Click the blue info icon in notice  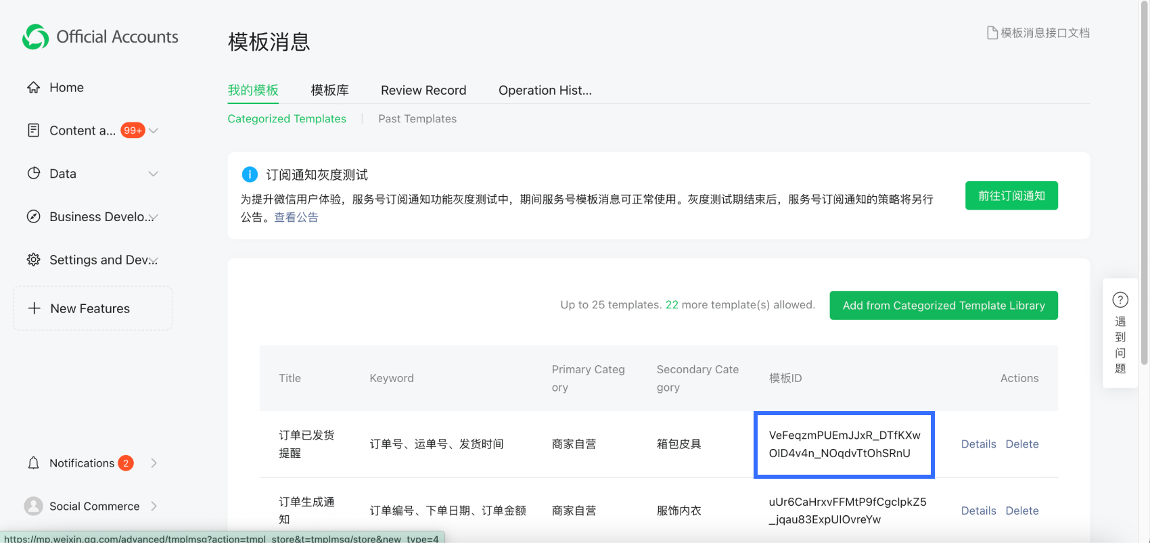[x=250, y=174]
